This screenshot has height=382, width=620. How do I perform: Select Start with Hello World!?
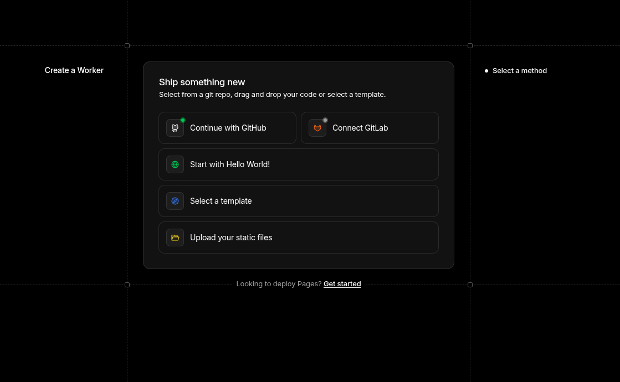click(299, 164)
